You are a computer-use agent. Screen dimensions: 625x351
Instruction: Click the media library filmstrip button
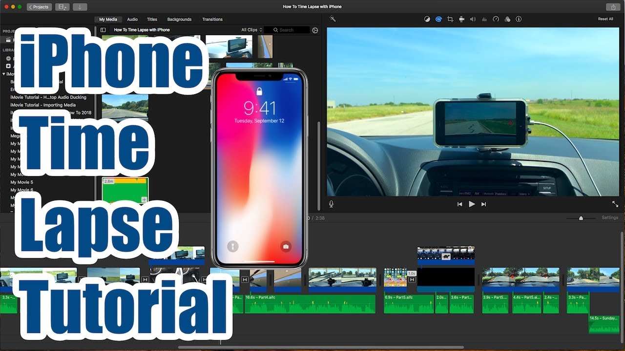62,7
